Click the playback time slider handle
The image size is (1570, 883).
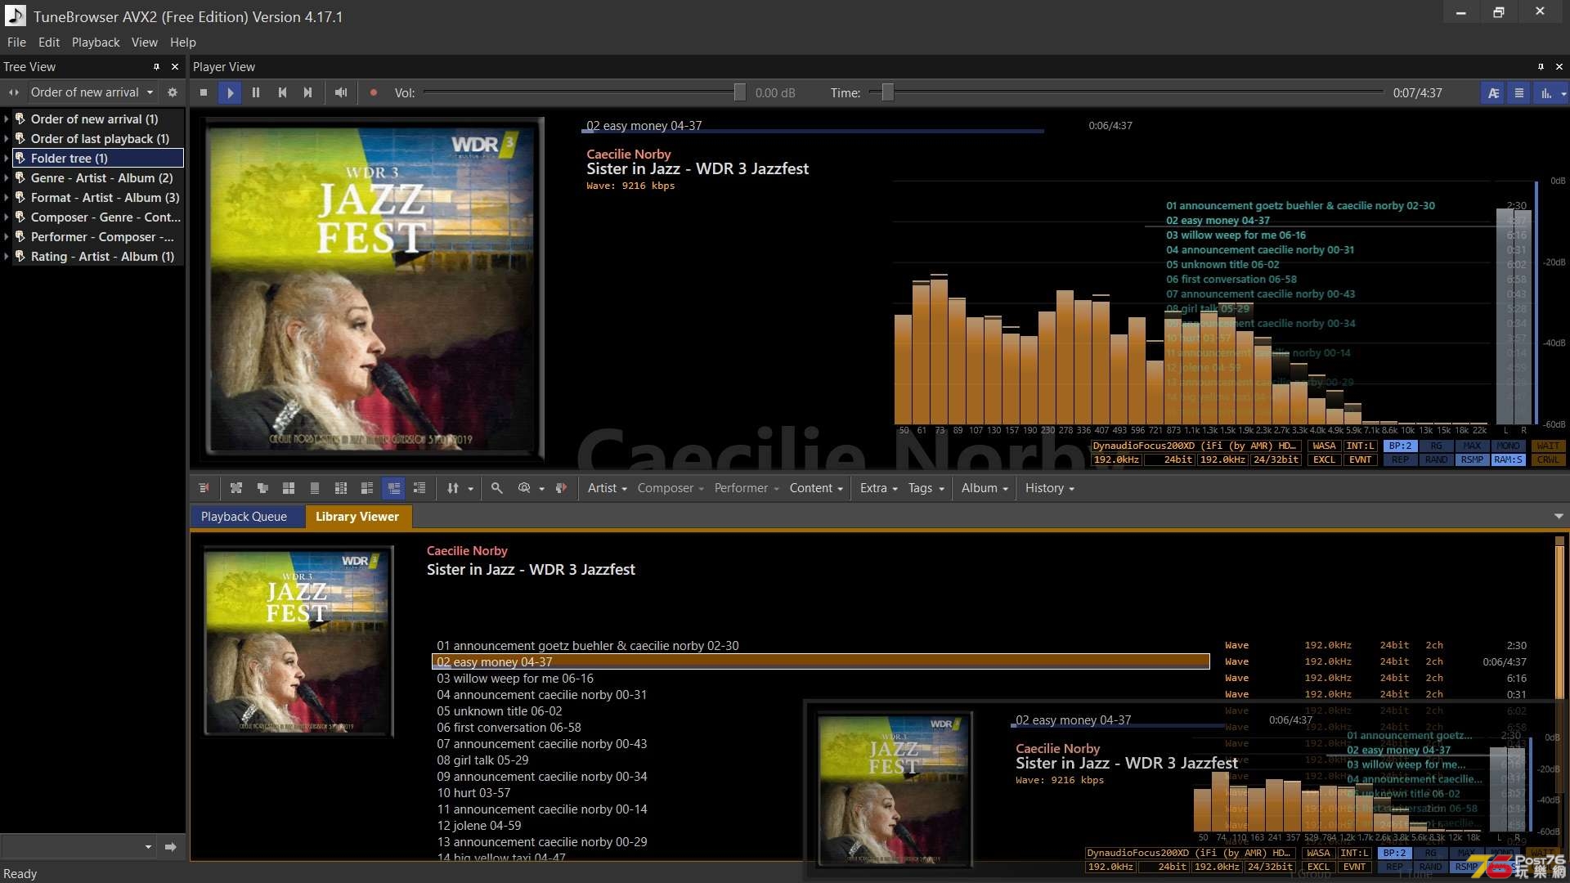coord(887,92)
